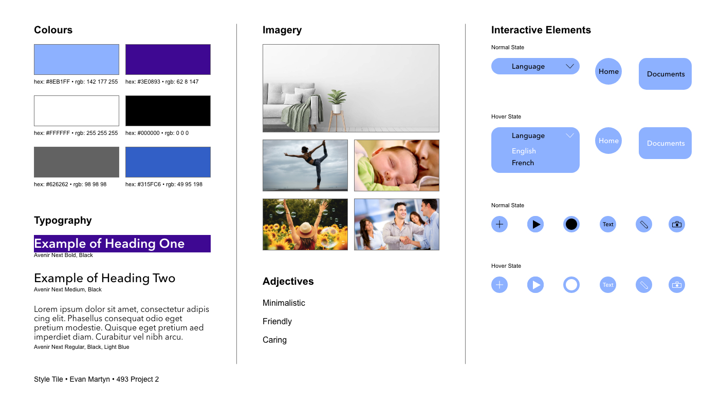Click the yoga pose image thumbnail
Viewport: 702px width, 394px height.
tap(305, 165)
